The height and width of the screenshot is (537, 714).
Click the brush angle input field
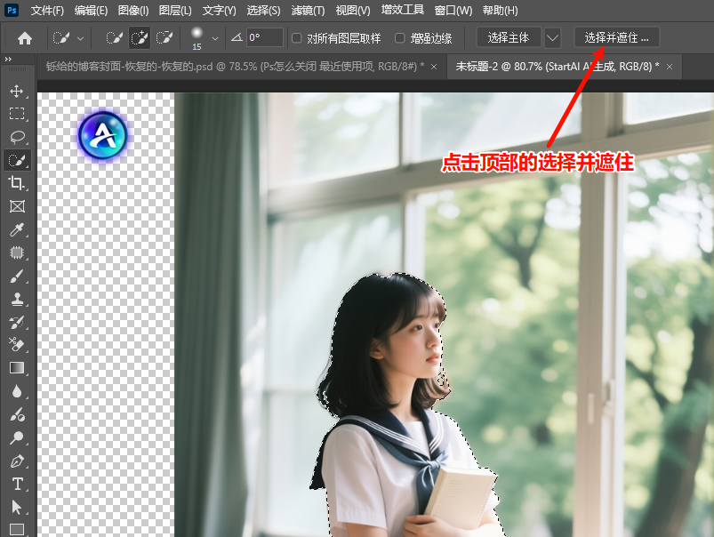[x=265, y=38]
